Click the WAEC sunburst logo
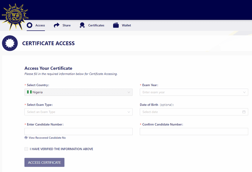The width and height of the screenshot is (252, 172). coord(15,16)
